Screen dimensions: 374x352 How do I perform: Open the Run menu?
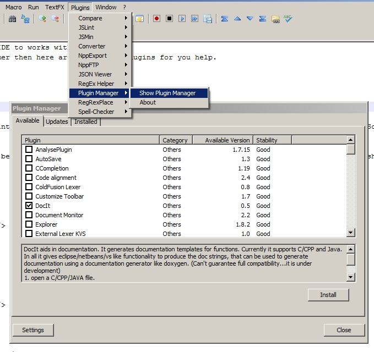coord(34,7)
